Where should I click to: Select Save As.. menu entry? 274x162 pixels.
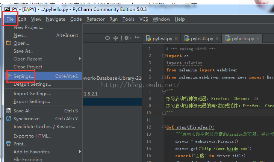(43, 51)
